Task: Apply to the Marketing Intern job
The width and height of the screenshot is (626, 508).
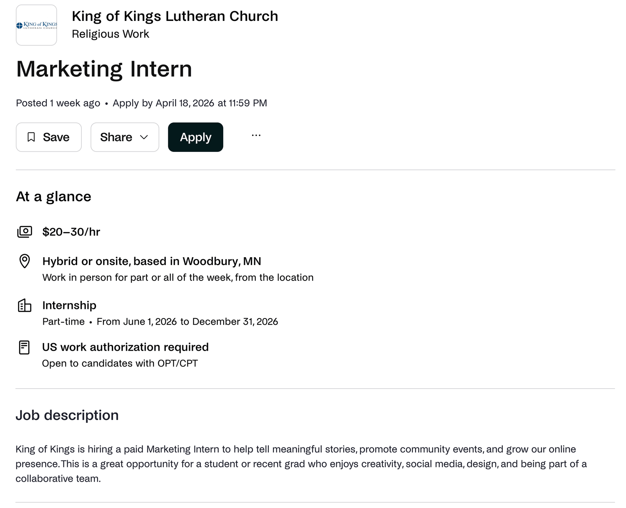Action: [x=195, y=137]
